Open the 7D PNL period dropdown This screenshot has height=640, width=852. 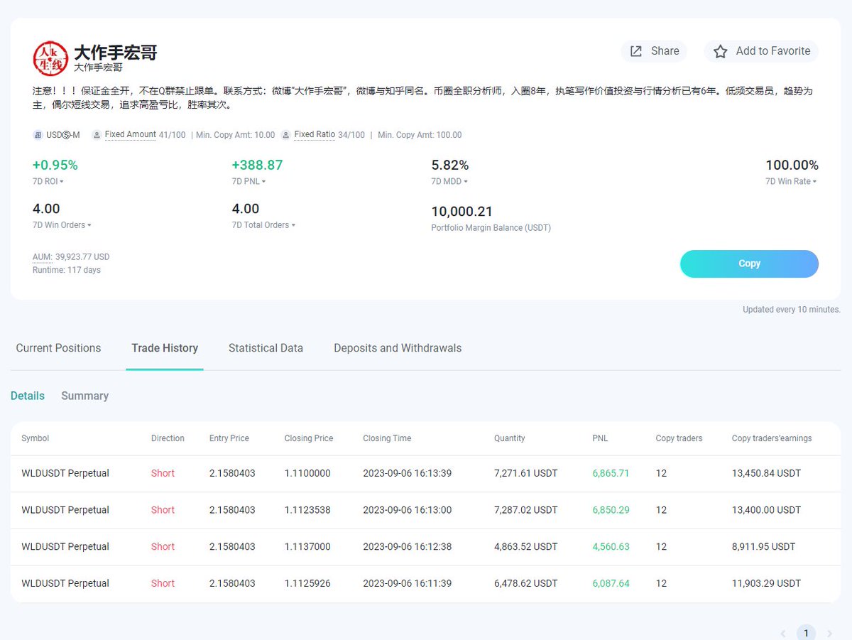pos(249,182)
